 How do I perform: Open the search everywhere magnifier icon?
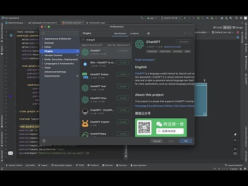click(237, 18)
